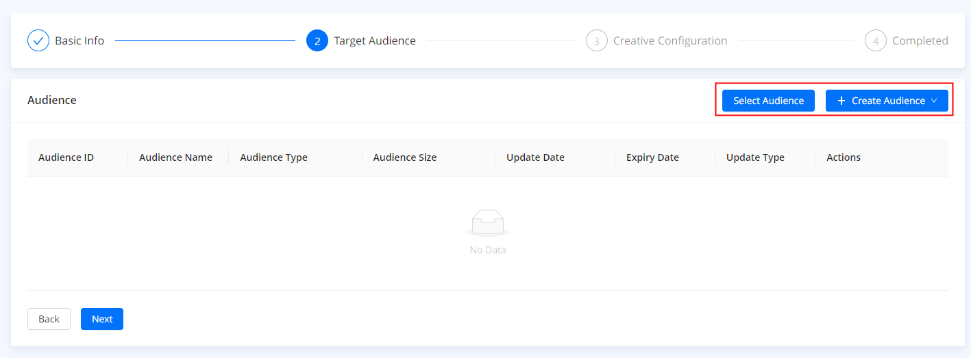Click the Audience ID column header
Viewport: 971px width, 358px height.
point(66,157)
